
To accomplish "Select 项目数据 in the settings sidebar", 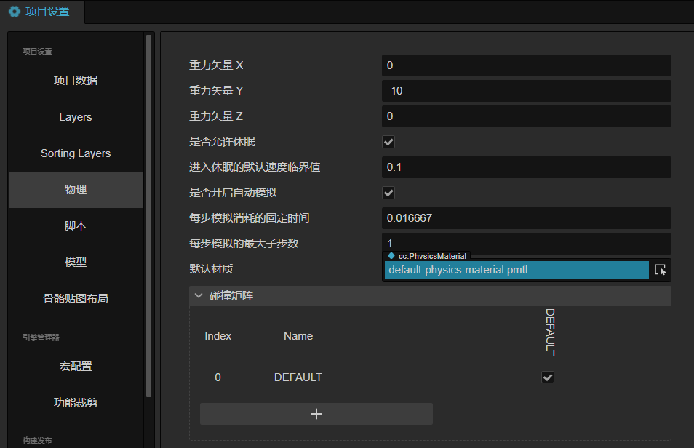I will click(76, 80).
